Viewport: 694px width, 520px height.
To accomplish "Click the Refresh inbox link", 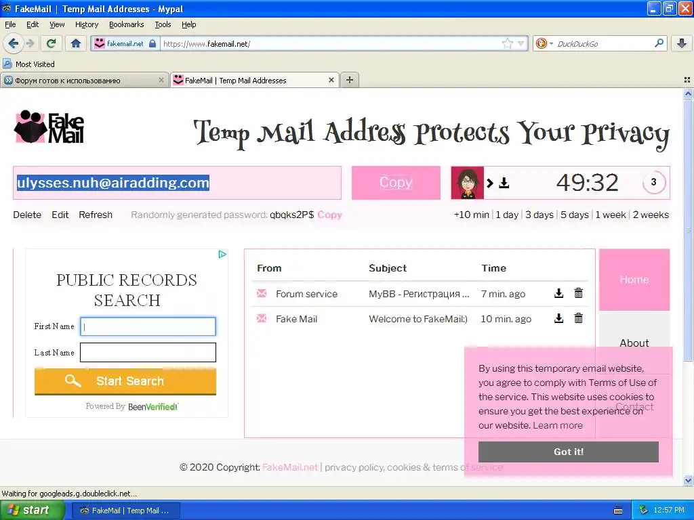I will pos(96,215).
